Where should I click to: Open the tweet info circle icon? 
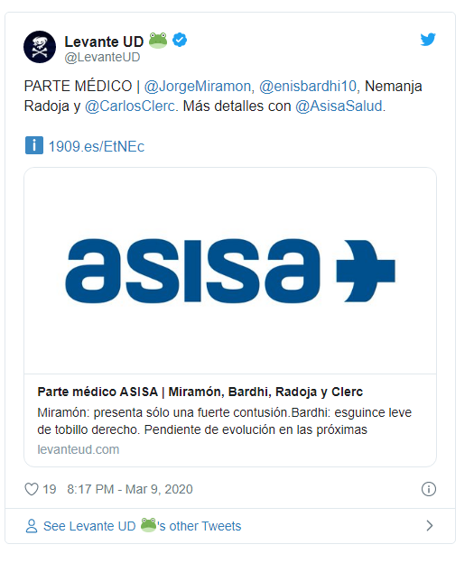click(428, 489)
